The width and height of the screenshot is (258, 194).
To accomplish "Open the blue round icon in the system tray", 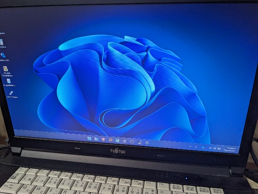I will click(203, 147).
